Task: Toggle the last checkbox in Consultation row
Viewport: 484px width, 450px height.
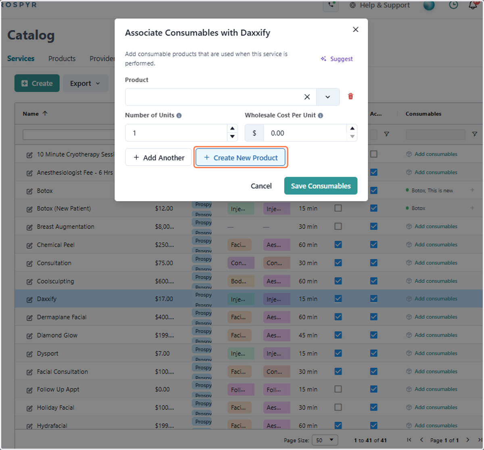Action: pyautogui.click(x=374, y=263)
